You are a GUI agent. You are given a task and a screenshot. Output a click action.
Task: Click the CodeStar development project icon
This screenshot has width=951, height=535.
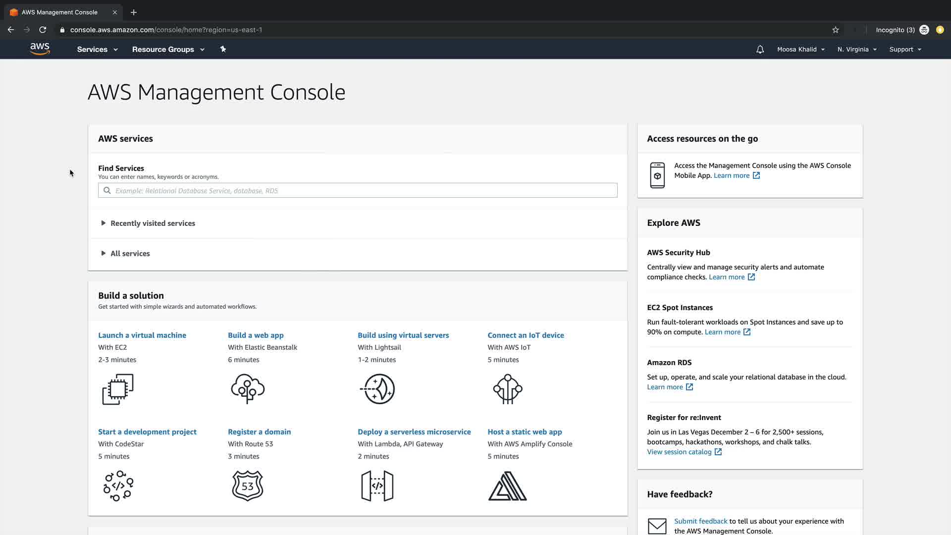click(118, 486)
